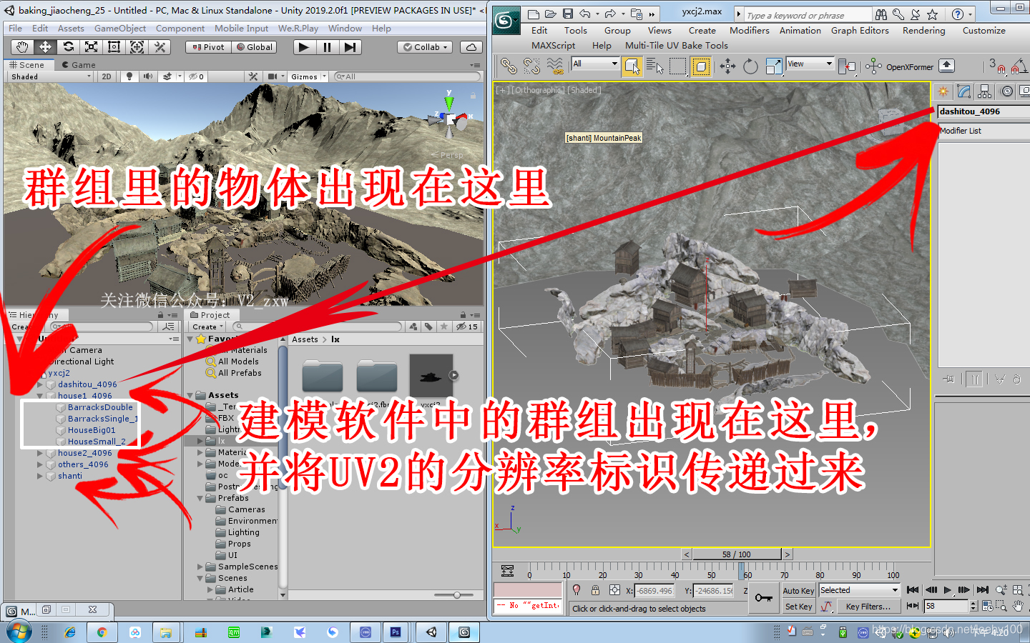Toggle scene lighting in Unity Scene view
Screen dimensions: 1030x643
point(129,76)
